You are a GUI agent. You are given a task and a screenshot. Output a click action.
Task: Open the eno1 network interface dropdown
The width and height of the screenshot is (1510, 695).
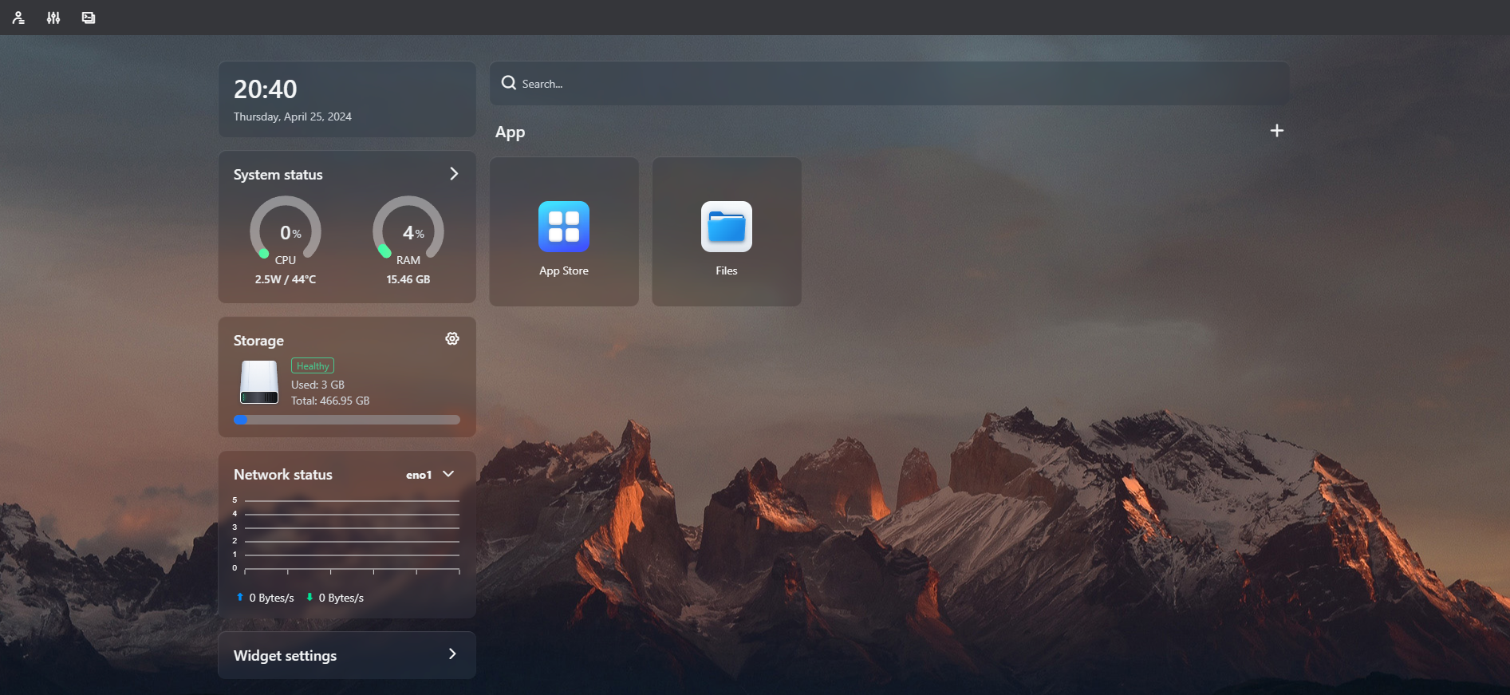(430, 475)
